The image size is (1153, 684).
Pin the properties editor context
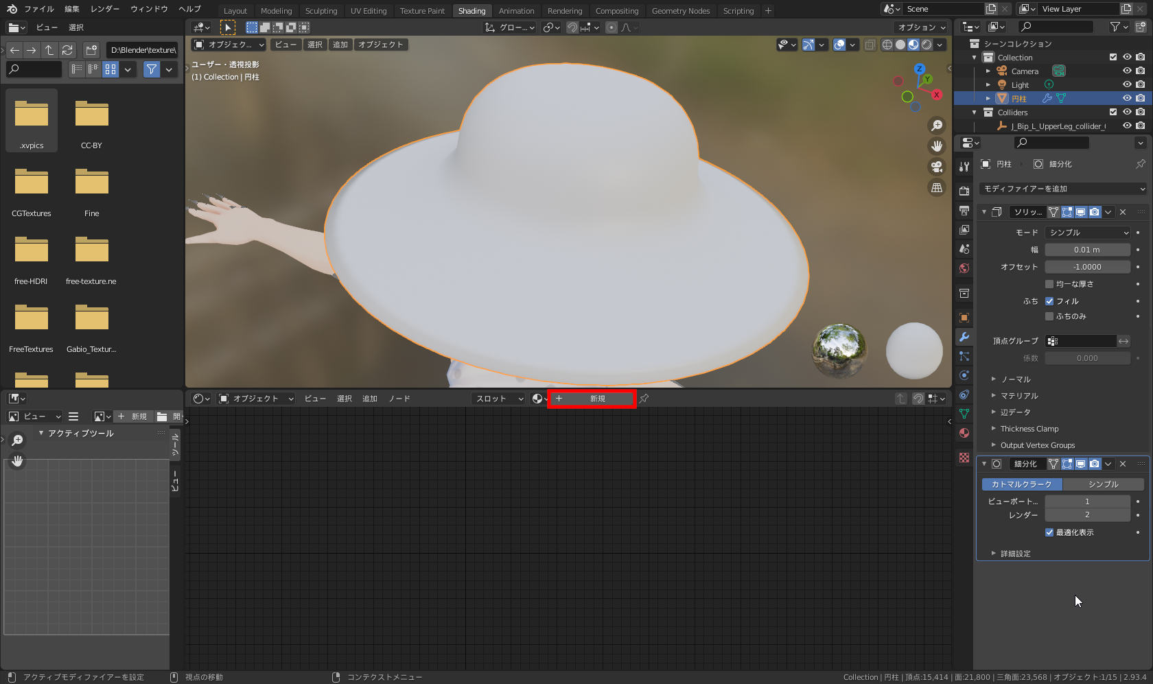[1140, 164]
